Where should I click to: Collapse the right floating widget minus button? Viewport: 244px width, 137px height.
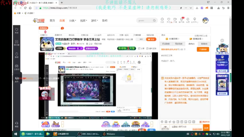pyautogui.click(x=222, y=40)
